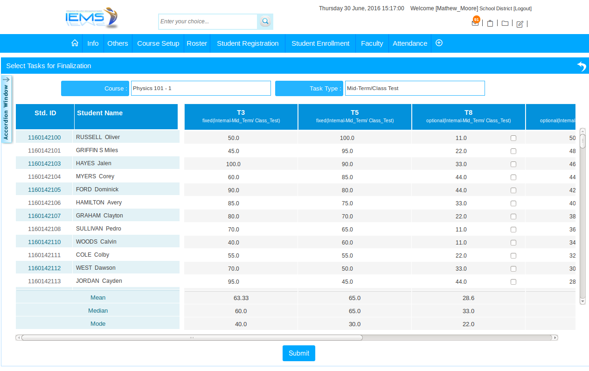
Task: Check T8 box for HAMILTON Avery
Action: tap(513, 203)
